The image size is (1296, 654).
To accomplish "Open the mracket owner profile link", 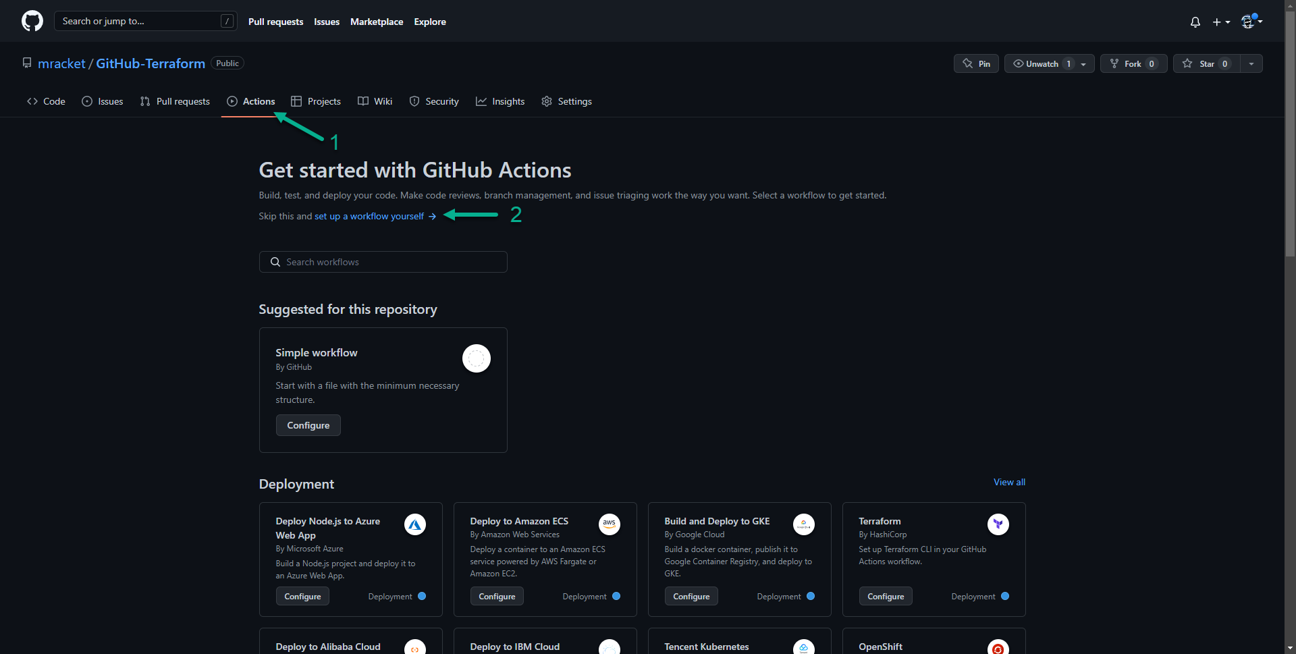I will 61,63.
